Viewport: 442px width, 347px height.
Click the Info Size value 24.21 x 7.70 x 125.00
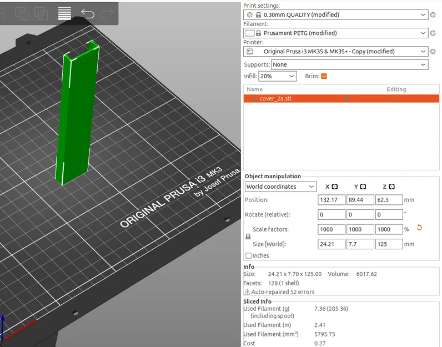[294, 274]
